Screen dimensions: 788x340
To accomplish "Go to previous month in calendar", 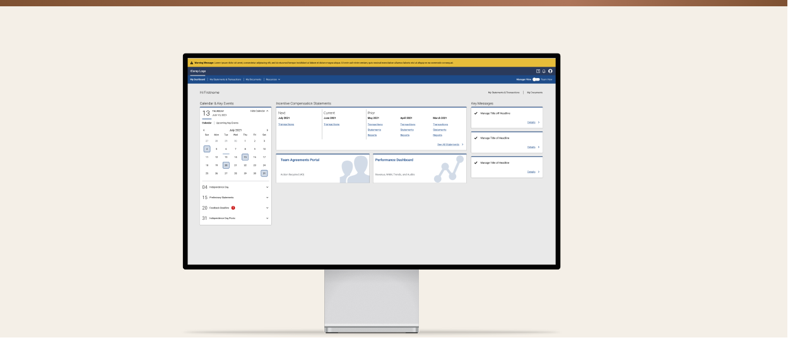I will click(204, 130).
